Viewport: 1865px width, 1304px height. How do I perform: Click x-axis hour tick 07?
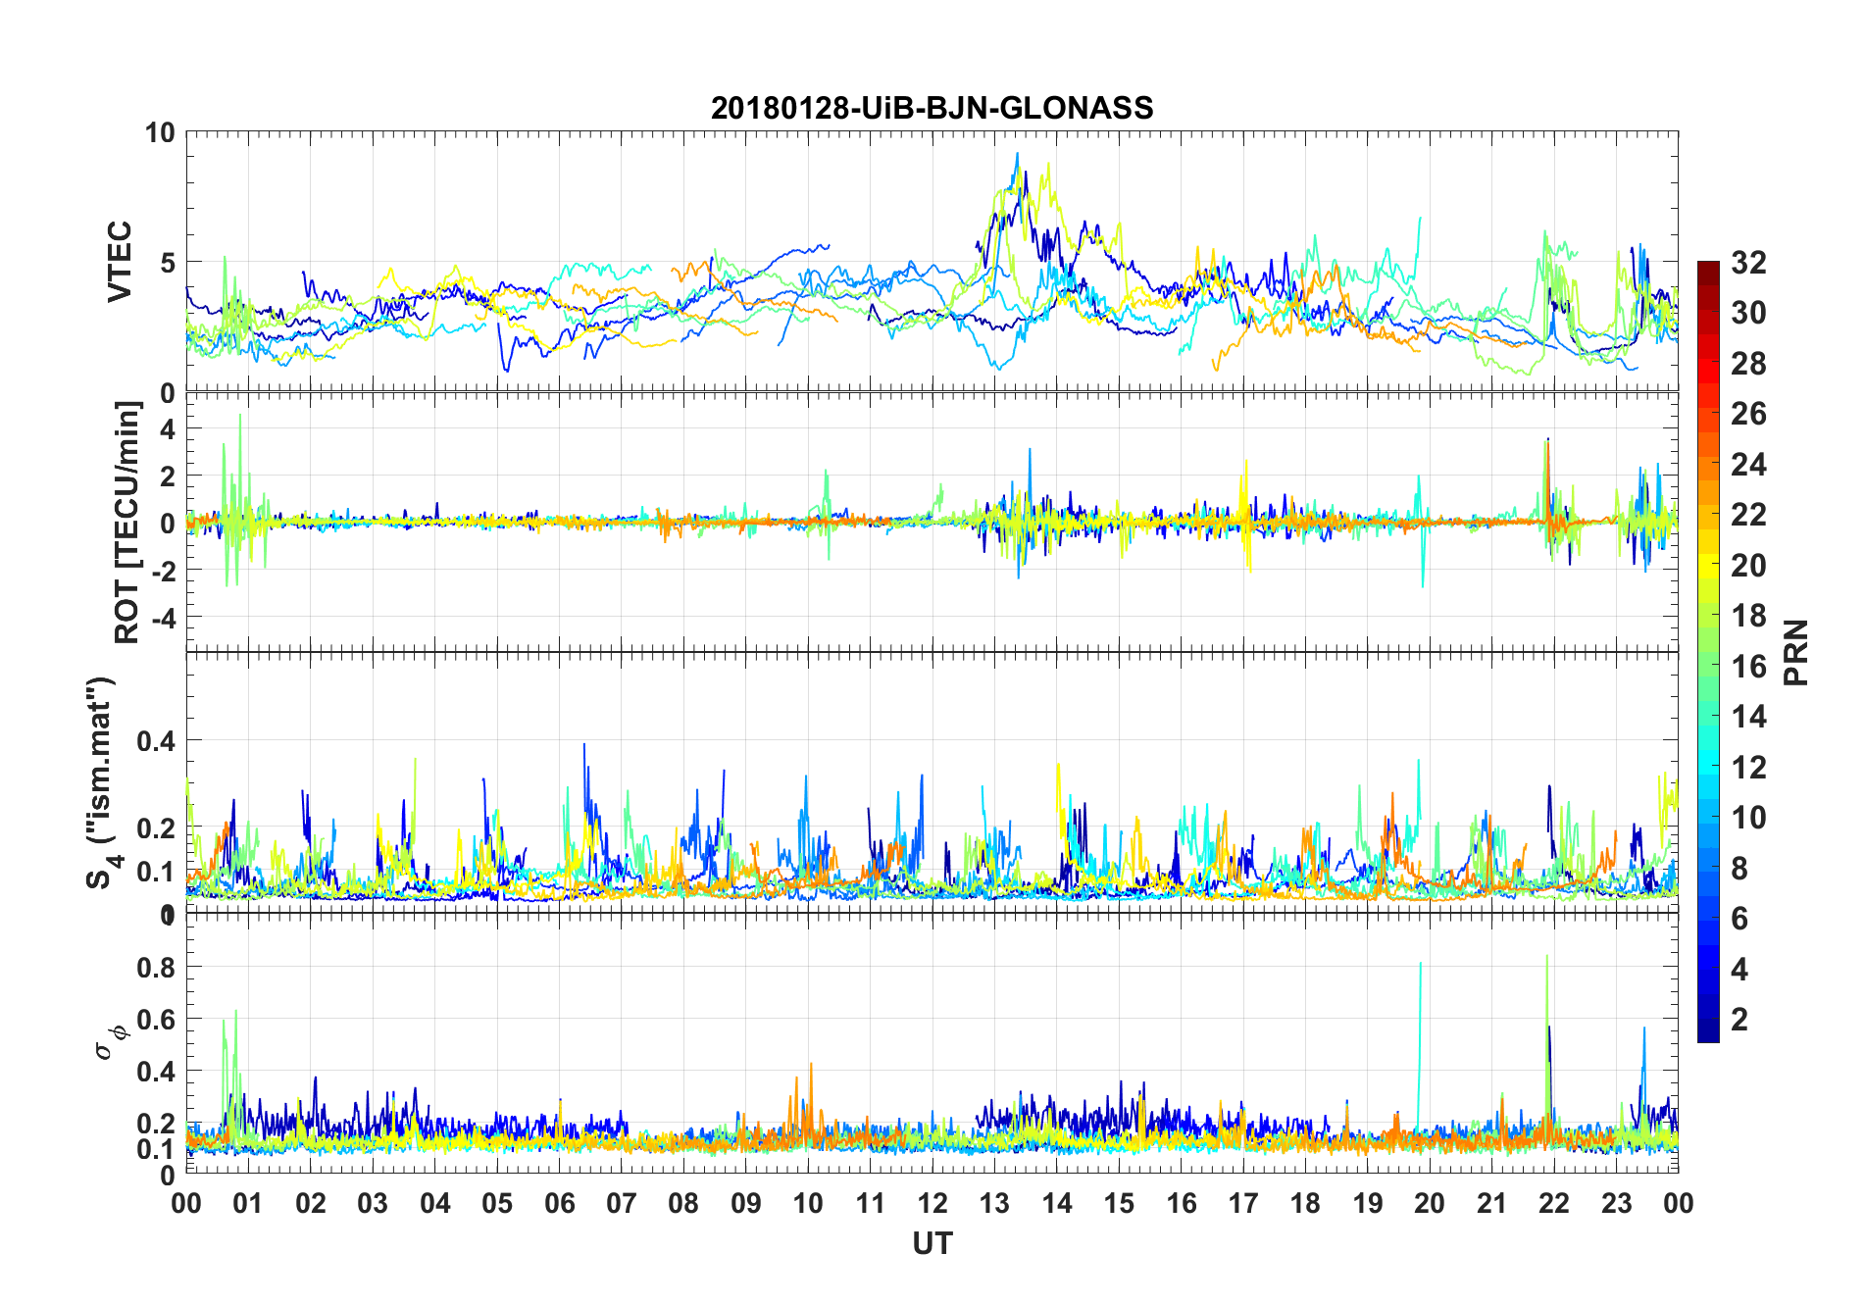[622, 1203]
